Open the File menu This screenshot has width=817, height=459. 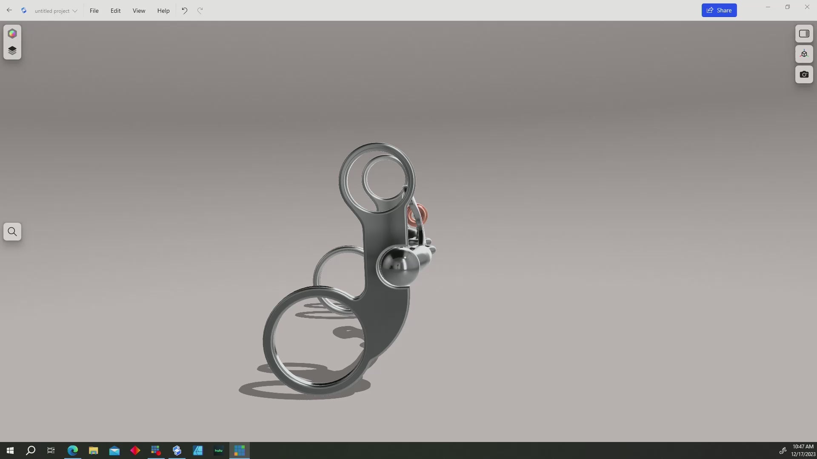(94, 11)
